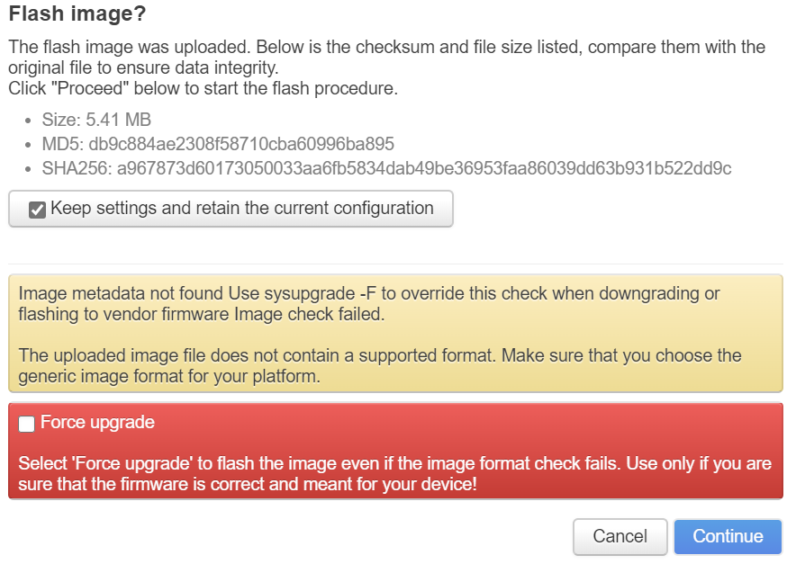Click the MD5 checksum hash value
The image size is (796, 564).
coord(241,144)
